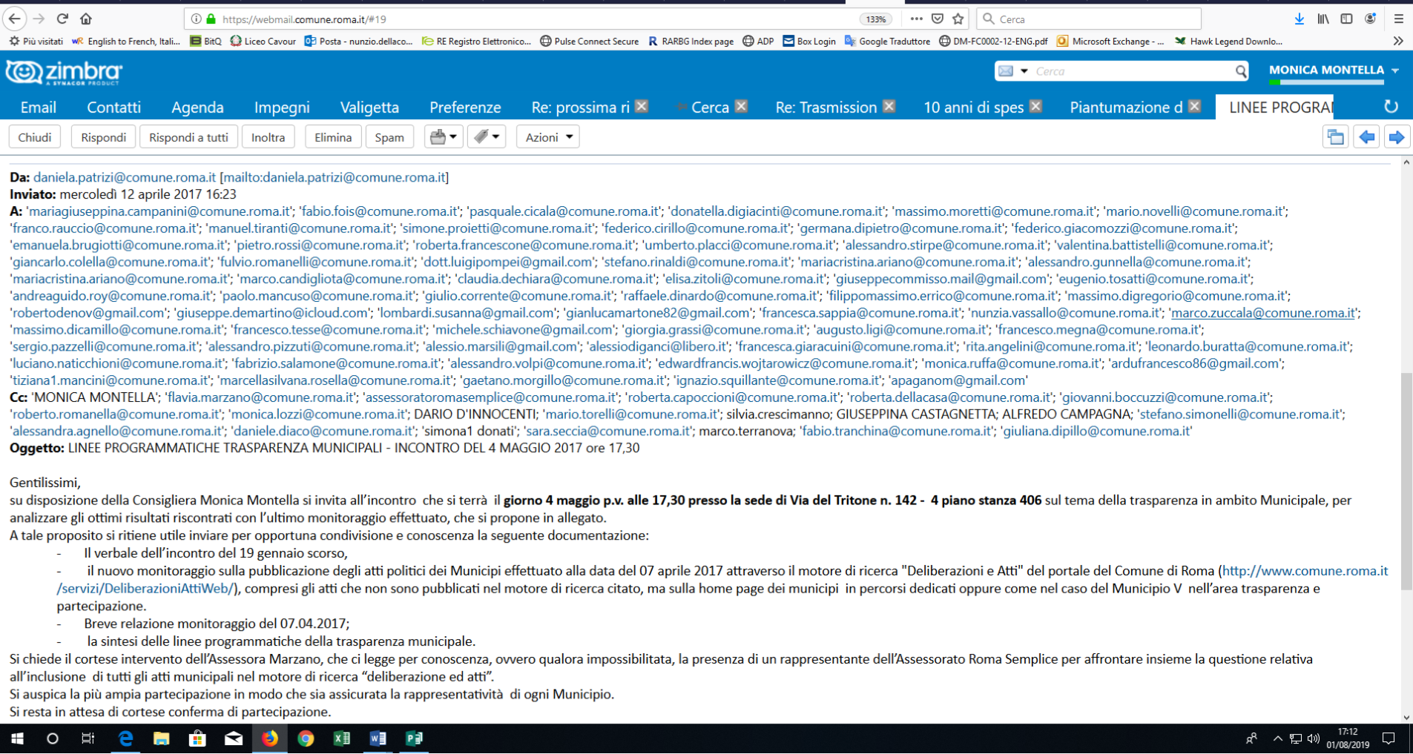Switch to the Email tab

[x=38, y=108]
